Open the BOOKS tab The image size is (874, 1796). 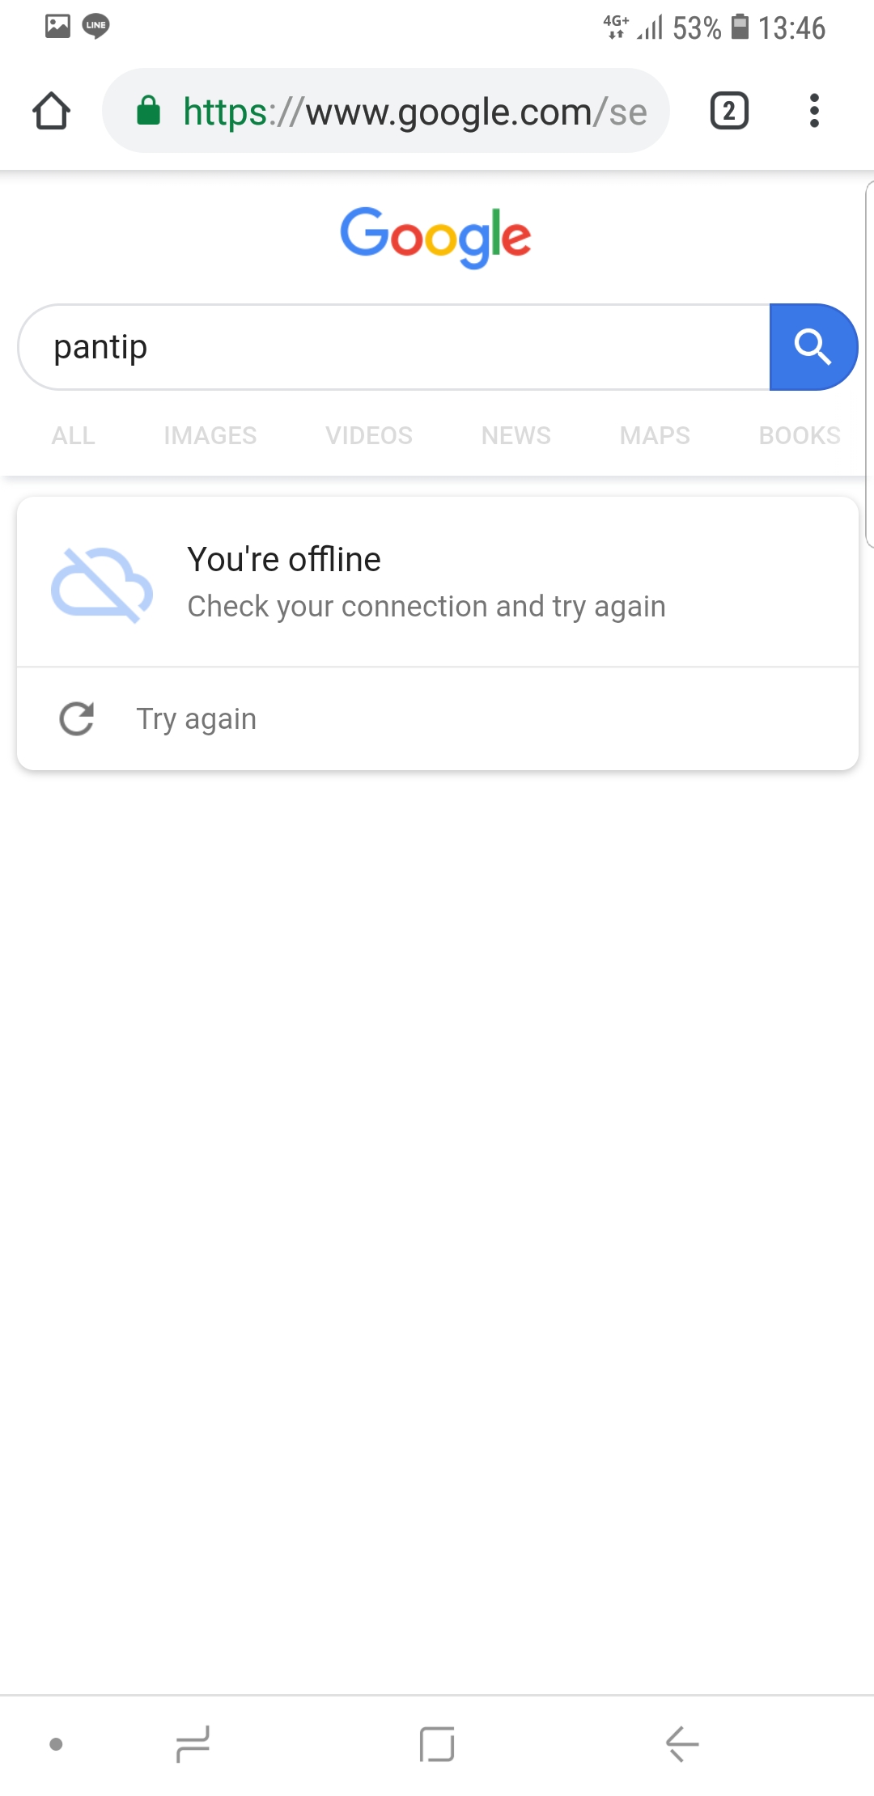800,435
